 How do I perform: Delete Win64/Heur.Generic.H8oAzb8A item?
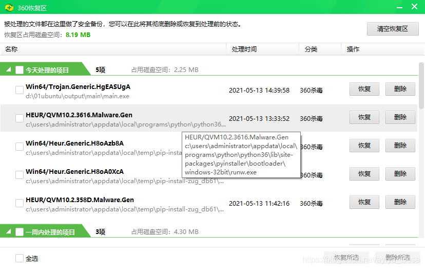pos(400,146)
